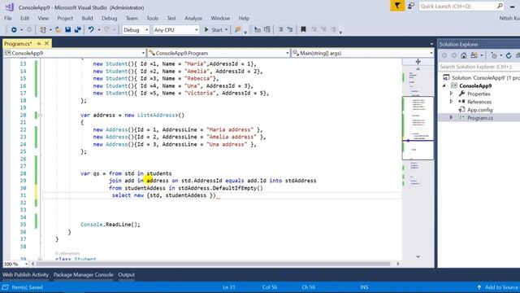Click the Solution Explorer Pending Changes Filter icon
520x293 pixels.
click(494, 55)
